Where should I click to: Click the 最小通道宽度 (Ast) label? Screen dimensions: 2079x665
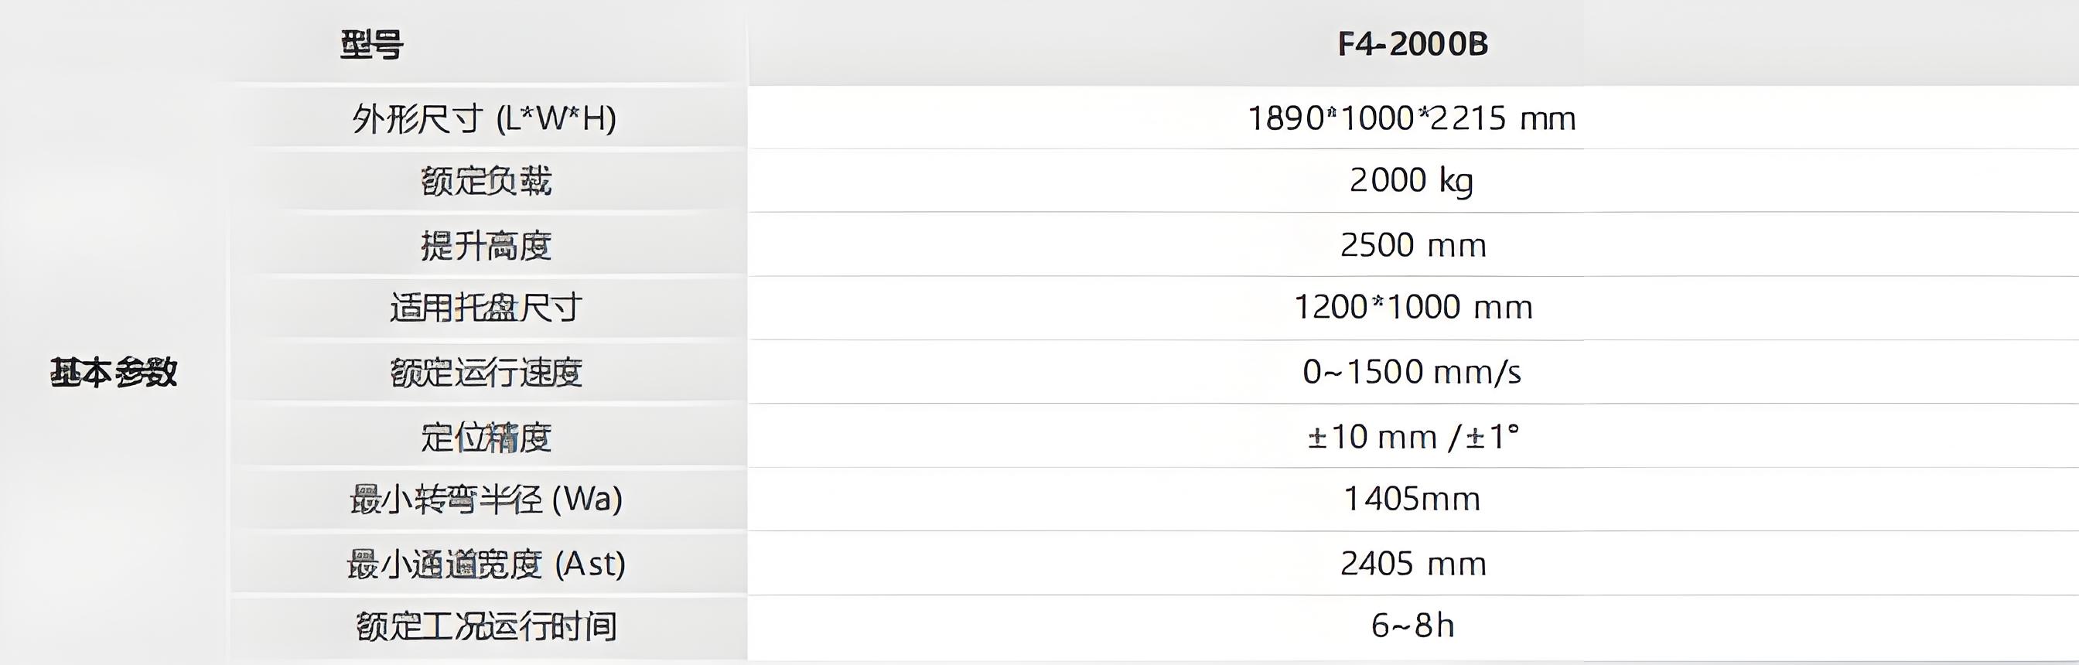click(x=486, y=564)
